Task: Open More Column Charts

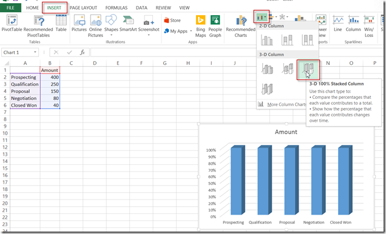Action: click(x=282, y=104)
